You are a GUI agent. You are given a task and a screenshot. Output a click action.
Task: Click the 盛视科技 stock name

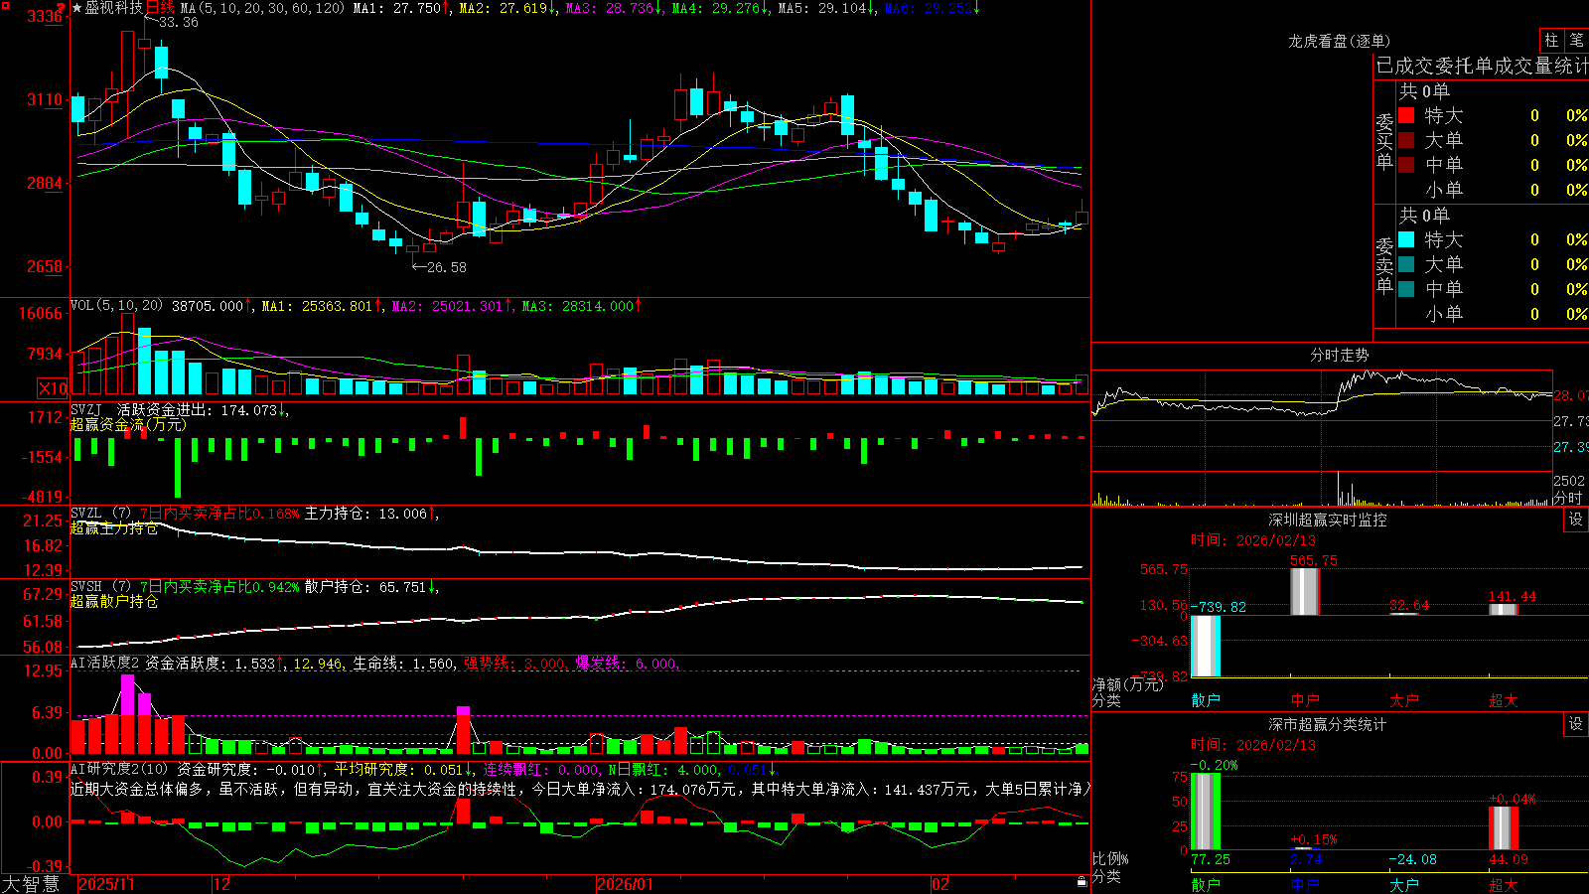(x=114, y=8)
